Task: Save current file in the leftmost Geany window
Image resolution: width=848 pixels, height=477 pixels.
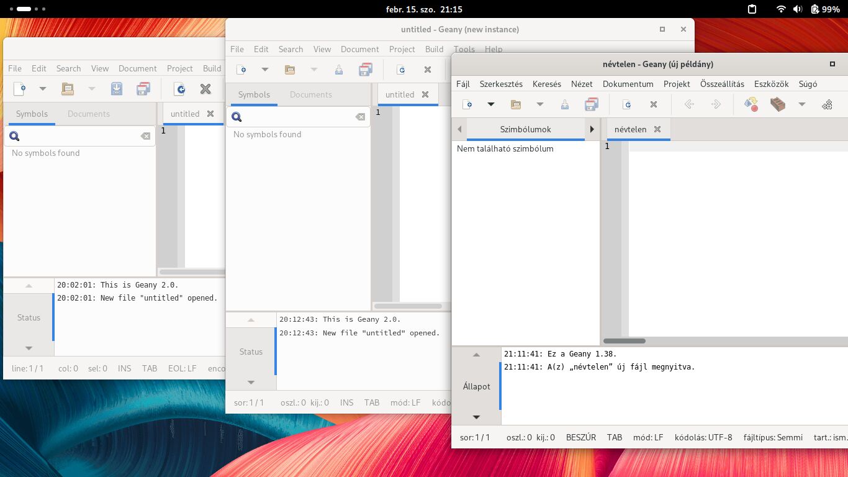Action: tap(116, 89)
